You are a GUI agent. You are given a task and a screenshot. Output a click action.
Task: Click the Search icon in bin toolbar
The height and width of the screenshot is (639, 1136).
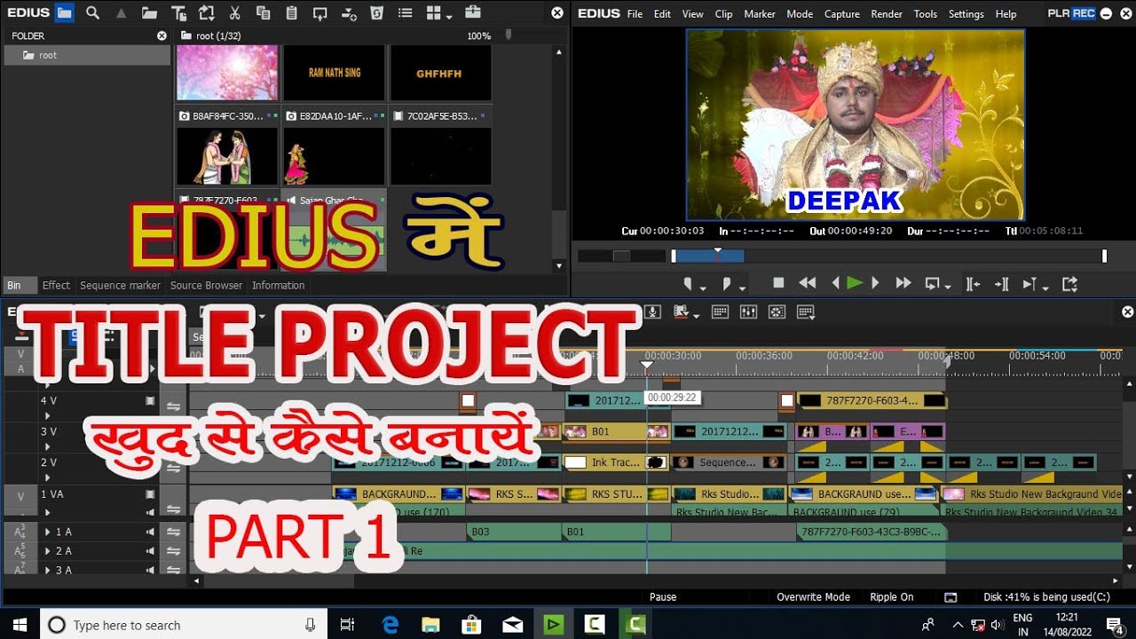[92, 13]
